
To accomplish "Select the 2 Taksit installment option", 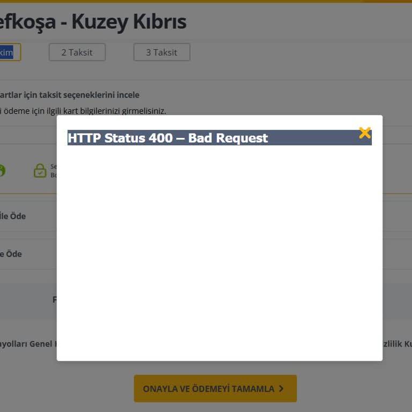I will point(77,52).
